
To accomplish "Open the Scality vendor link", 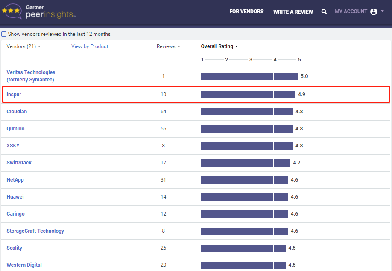I will tap(14, 248).
